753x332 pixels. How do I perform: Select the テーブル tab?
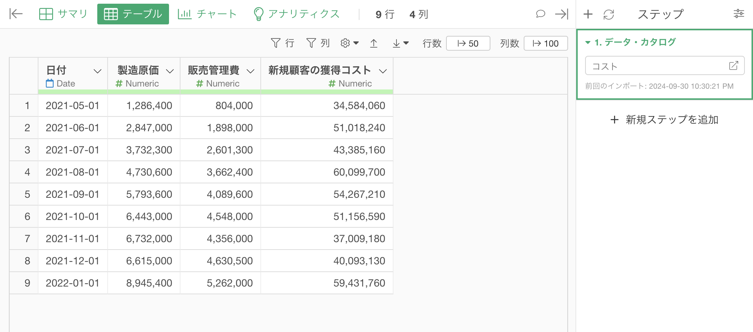[133, 14]
